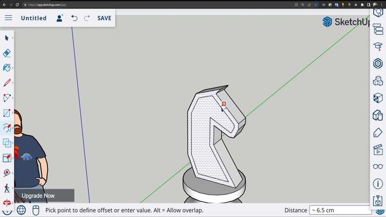386x217 pixels.
Task: Activate the Paint bucket tool
Action: pyautogui.click(x=7, y=68)
